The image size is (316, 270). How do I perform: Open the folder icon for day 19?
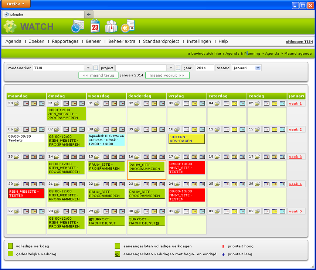257,157
